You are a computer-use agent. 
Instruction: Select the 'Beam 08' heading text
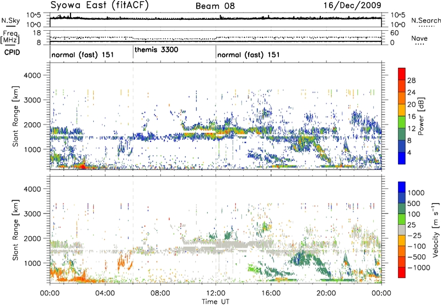coord(215,6)
